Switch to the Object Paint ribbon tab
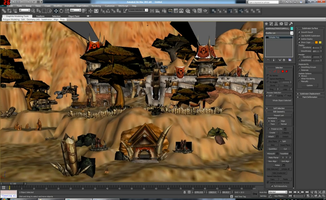Viewport: 326px width, 200px height. point(74,16)
